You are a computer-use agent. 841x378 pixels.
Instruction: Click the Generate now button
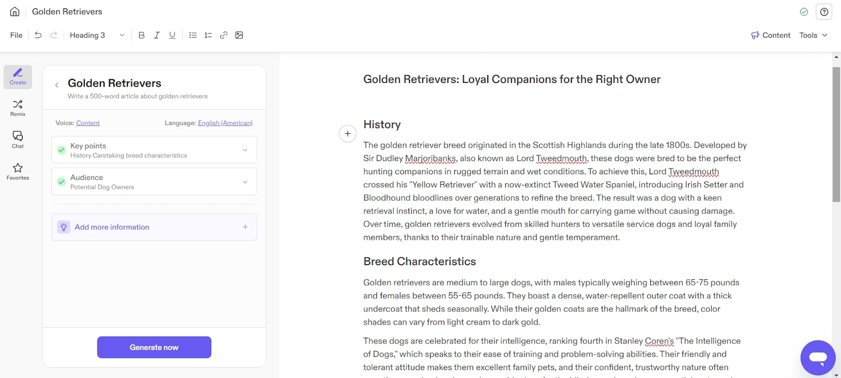pos(154,348)
